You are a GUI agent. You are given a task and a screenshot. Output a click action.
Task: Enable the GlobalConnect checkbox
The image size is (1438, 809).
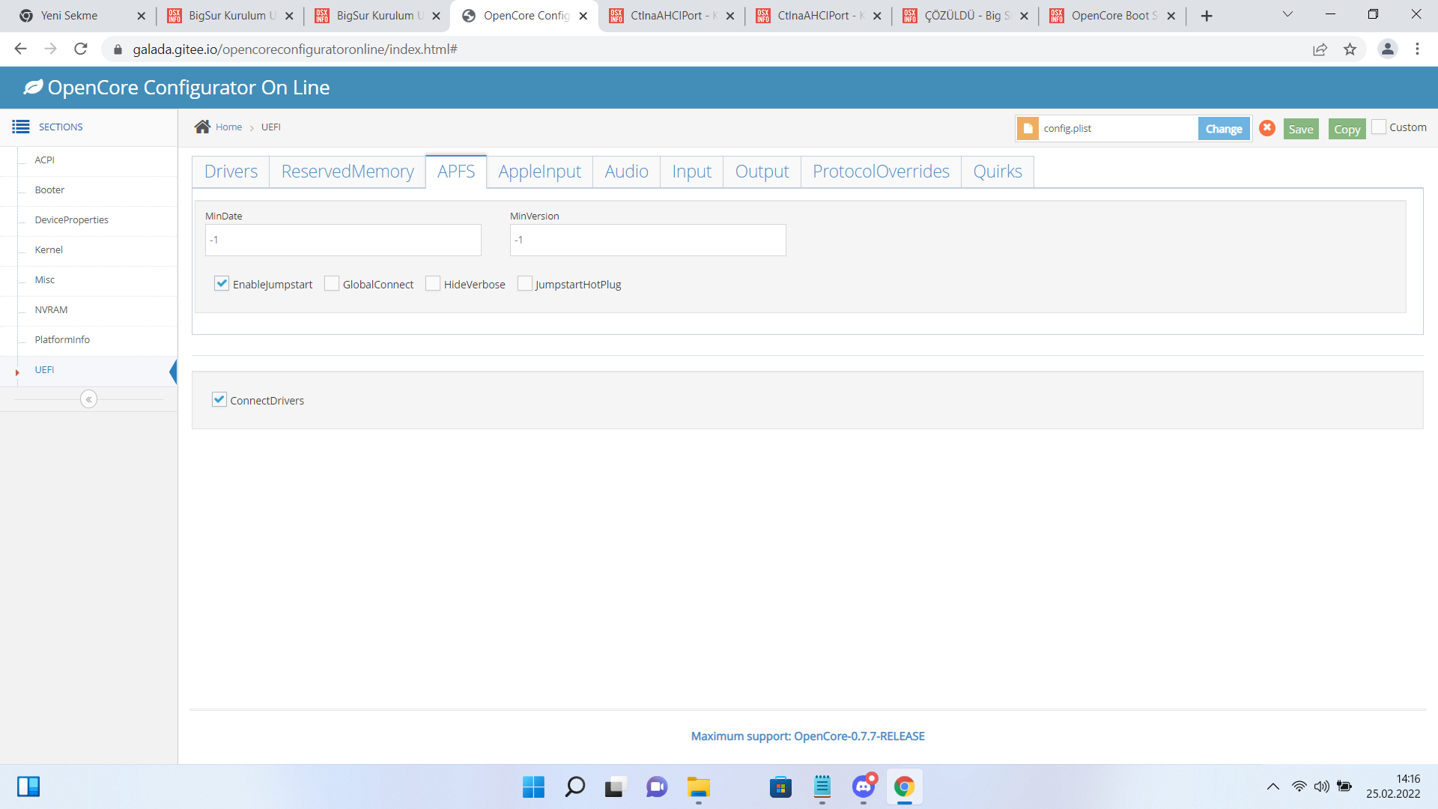[x=332, y=283]
